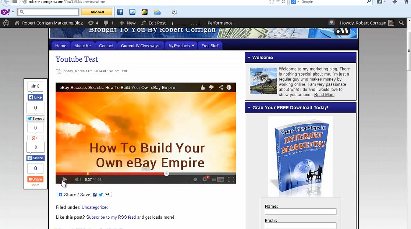Image resolution: width=411 pixels, height=229 pixels.
Task: Click the browser downloads arrow
Action: [394, 2]
